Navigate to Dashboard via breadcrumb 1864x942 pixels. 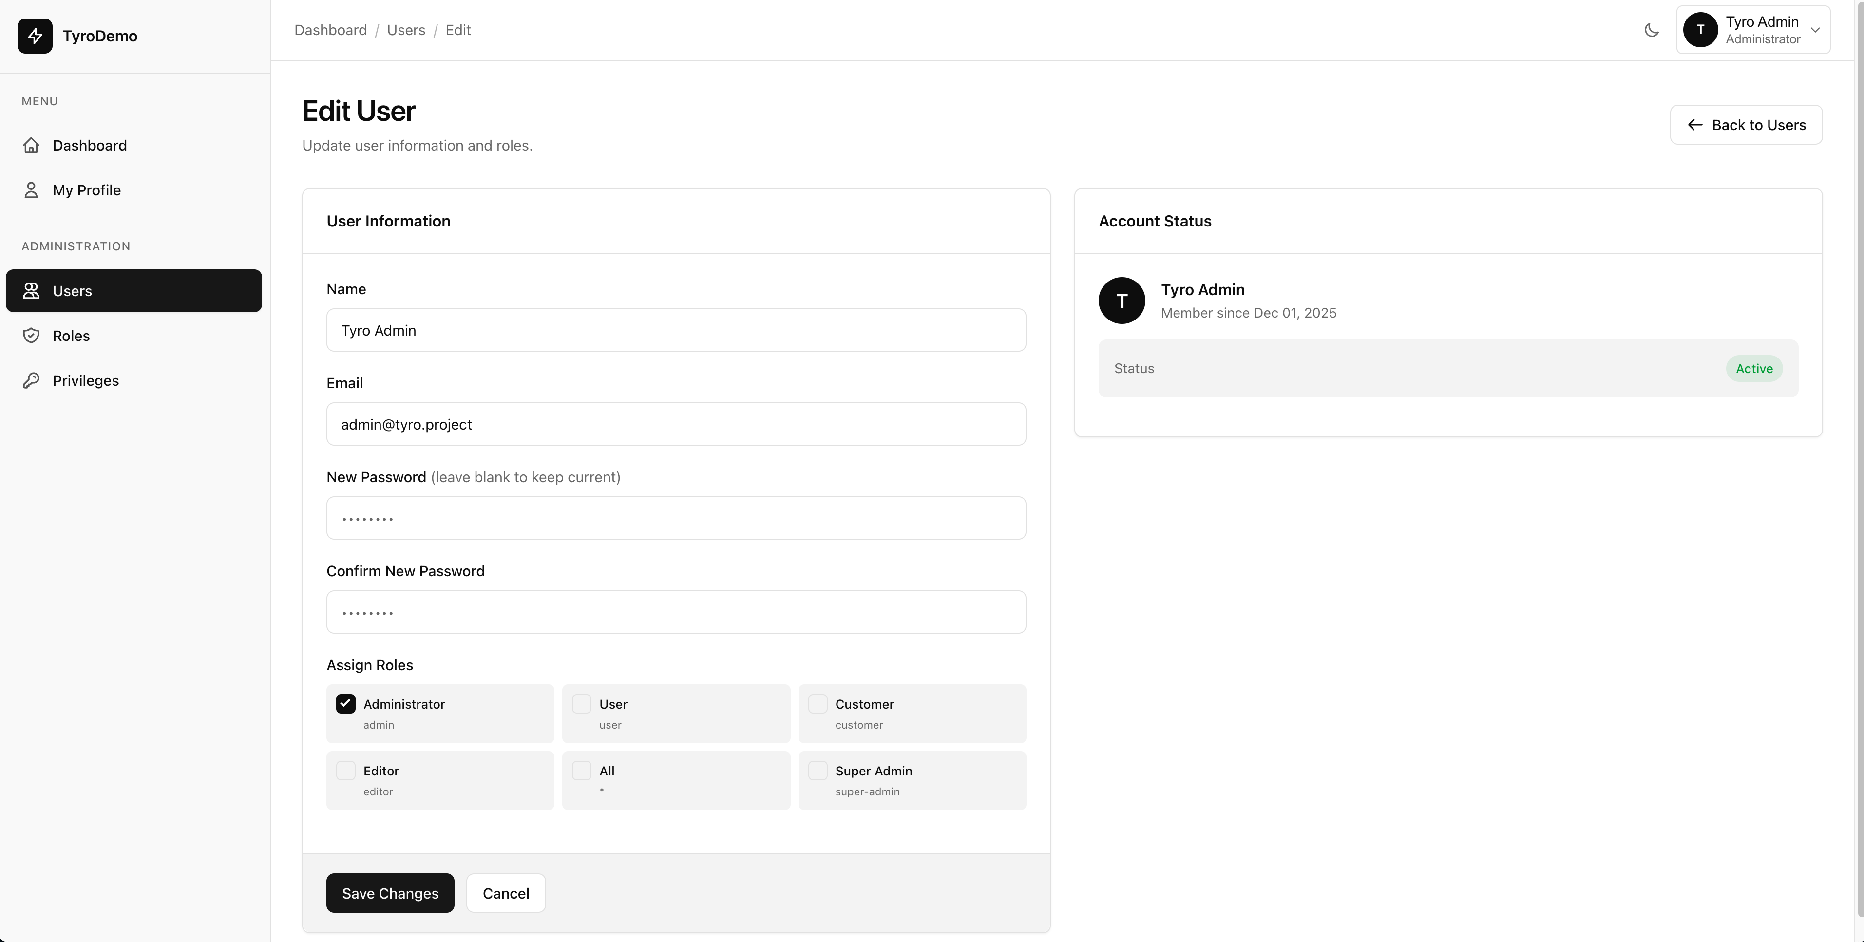pyautogui.click(x=330, y=30)
